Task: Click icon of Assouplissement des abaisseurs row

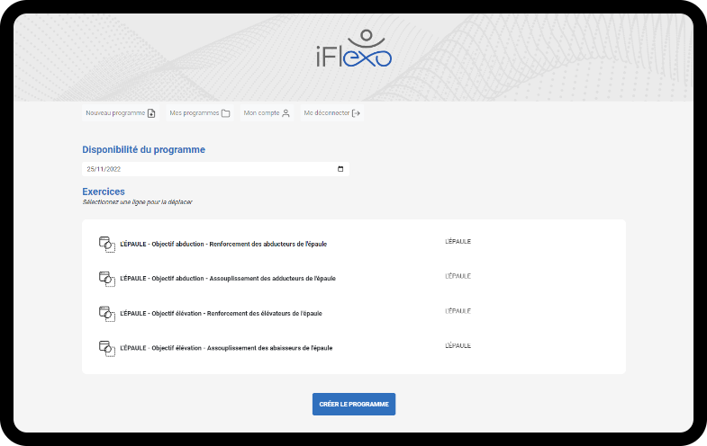Action: coord(106,347)
